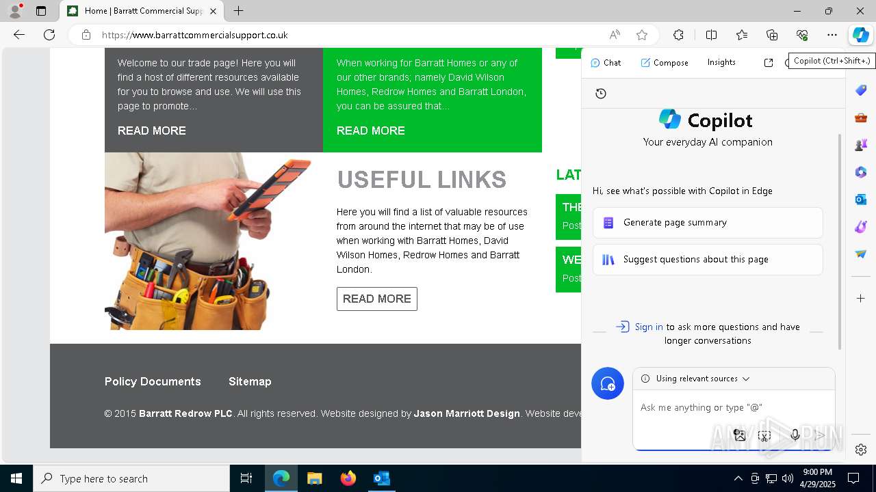Close the Barratt Commercial Support tab

pos(213,11)
